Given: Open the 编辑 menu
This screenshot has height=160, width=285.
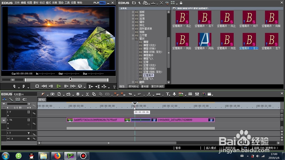Looking at the screenshot, I should tap(23, 3).
